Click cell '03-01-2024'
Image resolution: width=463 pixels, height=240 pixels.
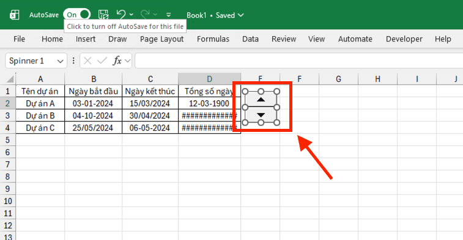click(94, 103)
